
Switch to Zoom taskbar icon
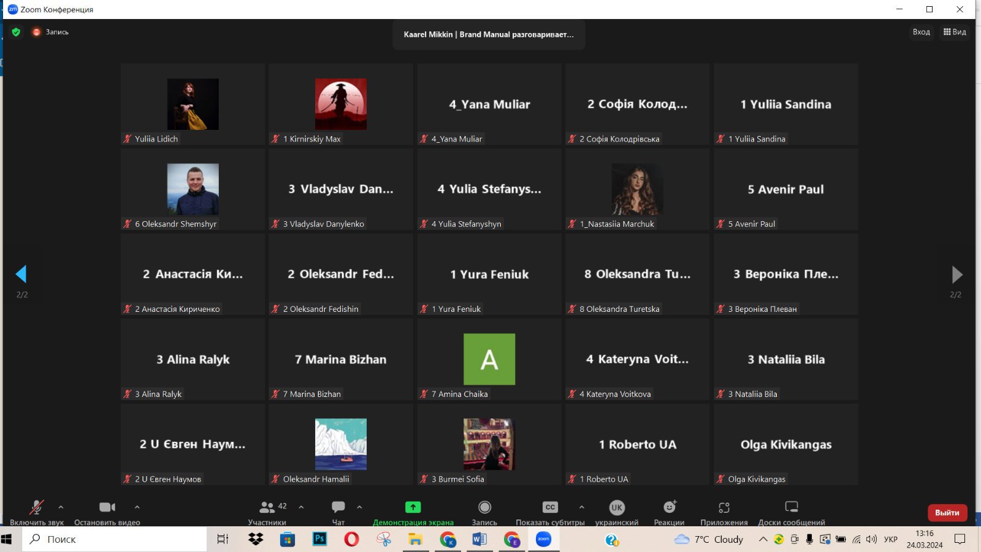pos(543,539)
